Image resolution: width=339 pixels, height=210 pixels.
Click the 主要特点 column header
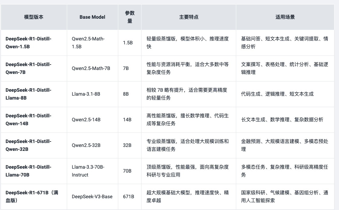189,17
